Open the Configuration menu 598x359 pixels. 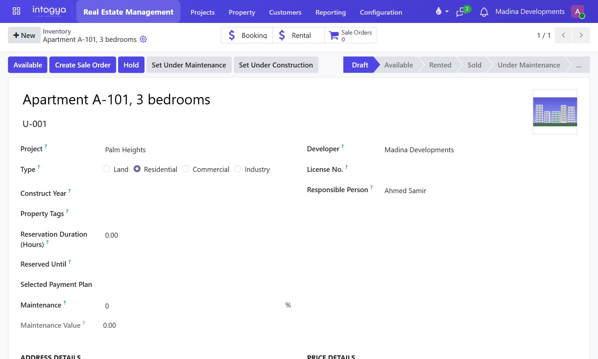[381, 12]
